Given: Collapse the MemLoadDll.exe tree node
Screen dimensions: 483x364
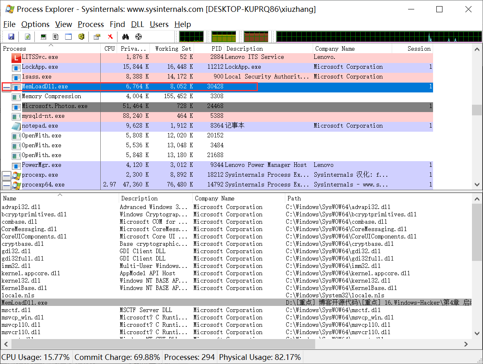Looking at the screenshot, I should [x=6, y=87].
